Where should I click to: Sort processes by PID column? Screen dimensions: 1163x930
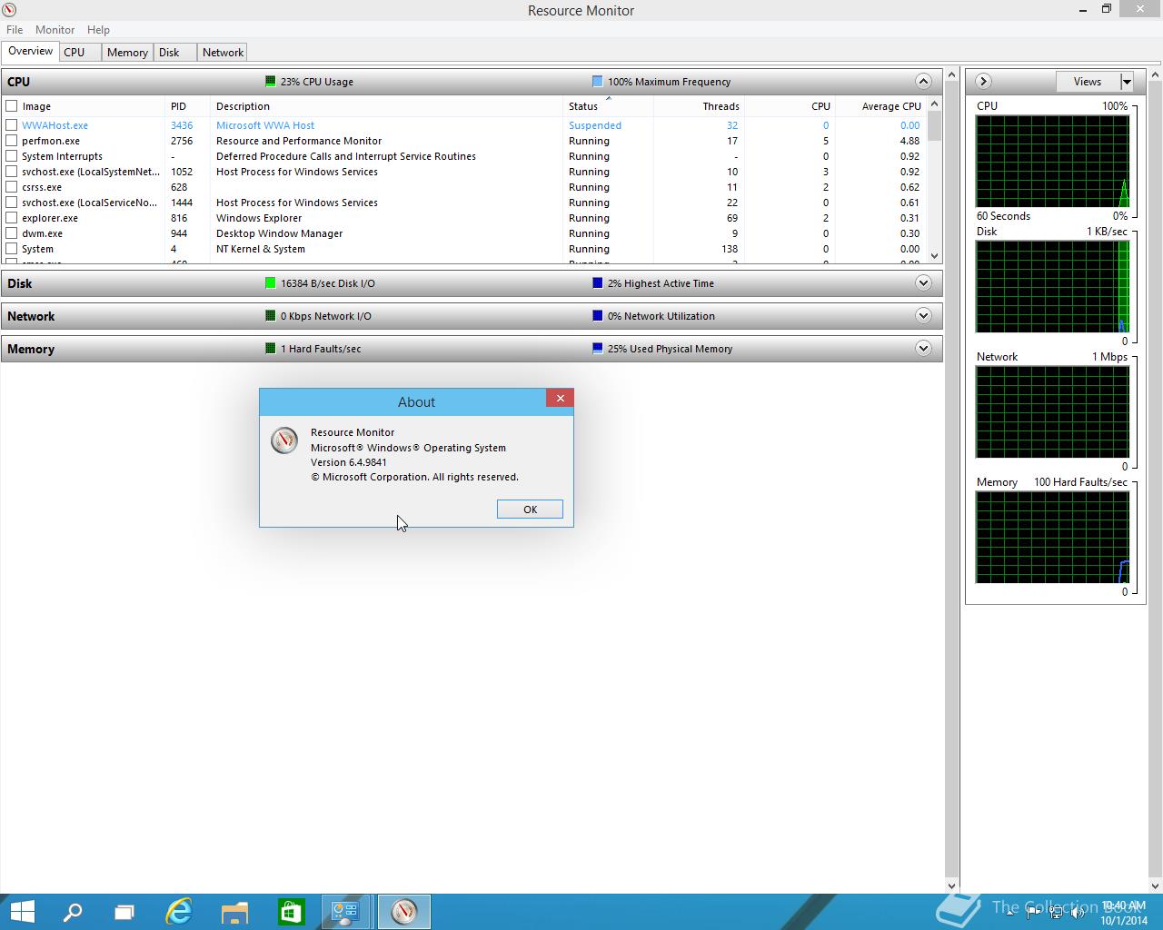(187, 105)
